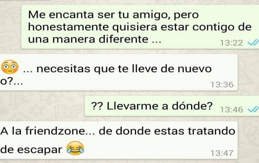
Task: Click the word 'dónde?' in sent message
Action: (x=192, y=106)
